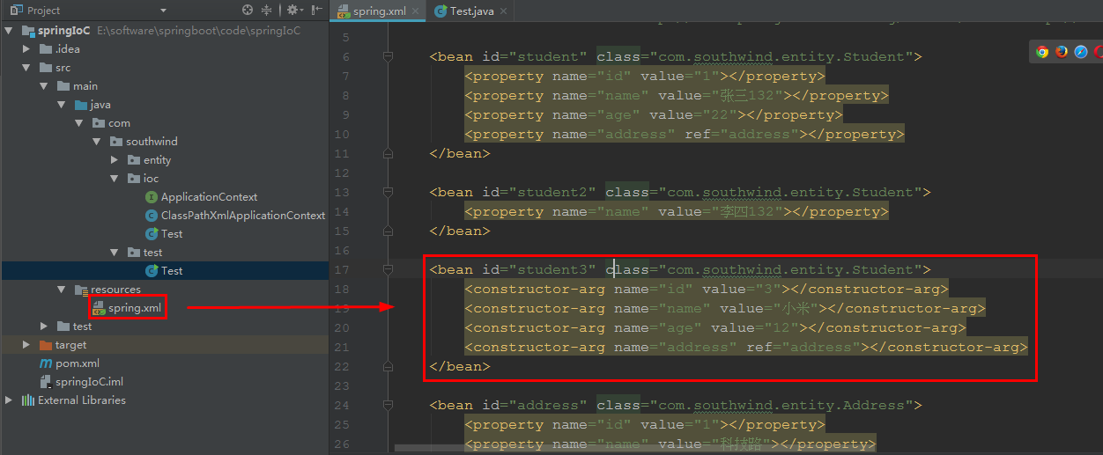Fold the student bean at line 6
1103x455 pixels.
tap(388, 57)
